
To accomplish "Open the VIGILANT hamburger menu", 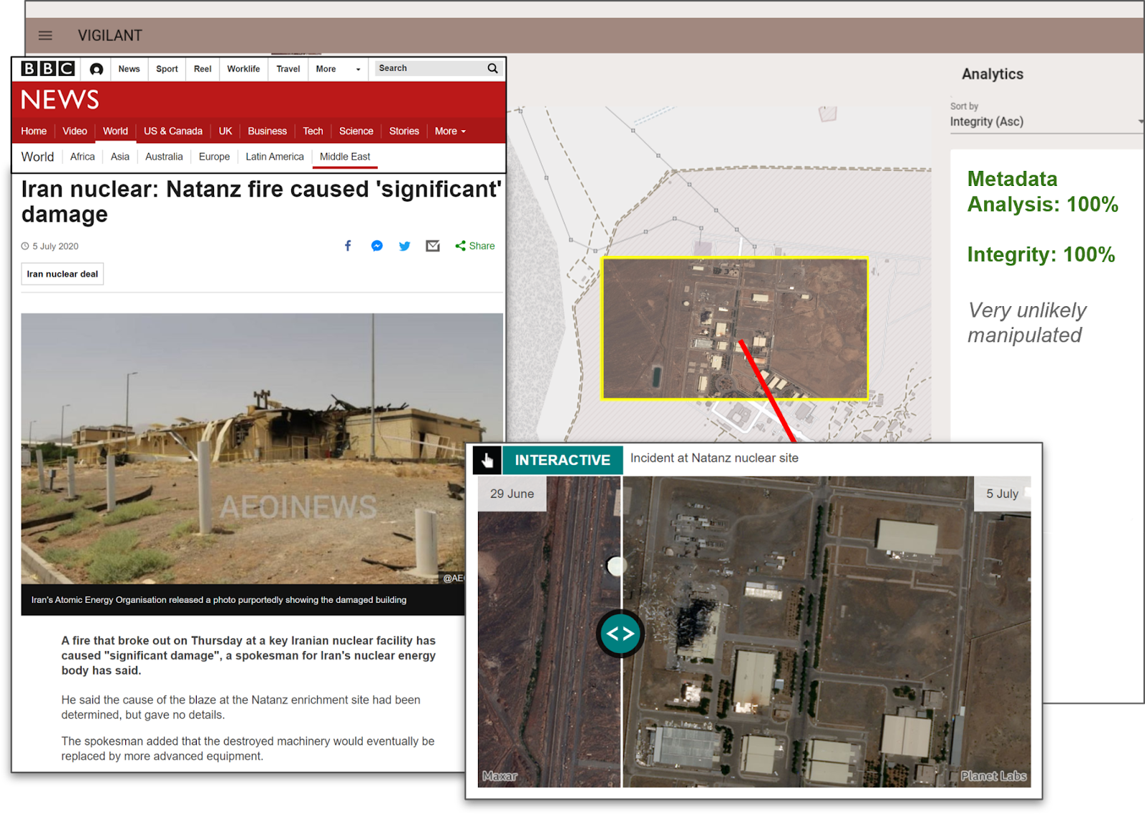I will tap(45, 36).
